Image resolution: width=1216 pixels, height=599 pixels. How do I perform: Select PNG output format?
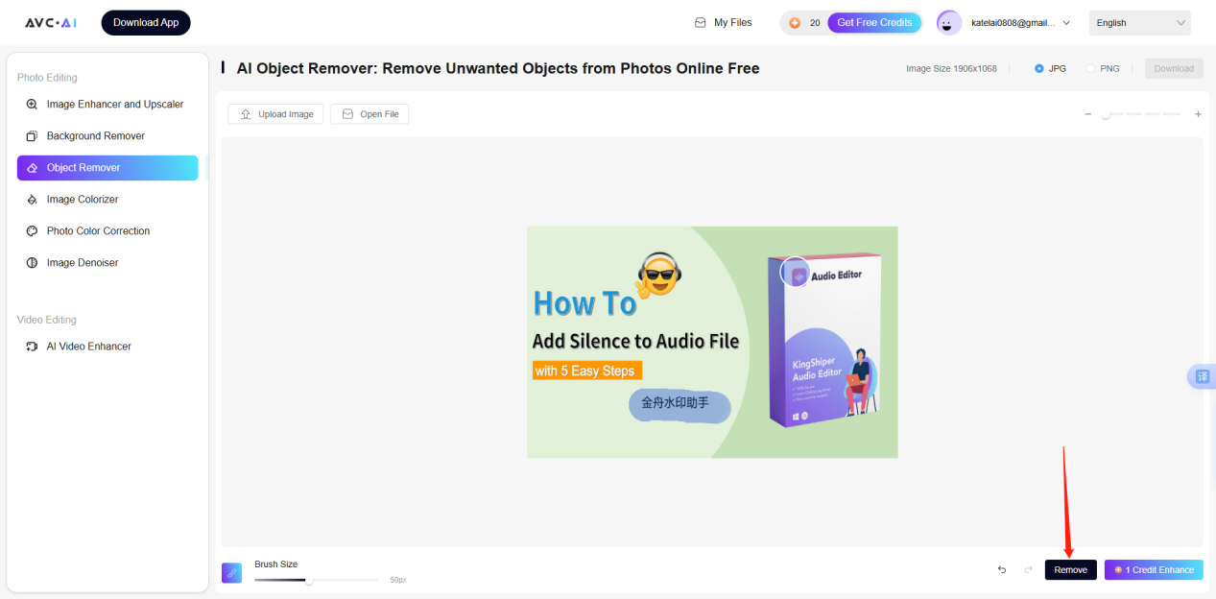1102,69
